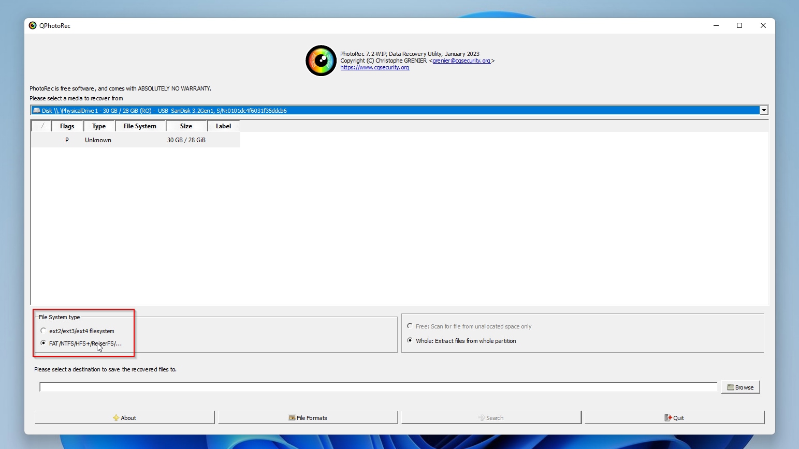Click the PhotoRec eye logo
Screen dimensions: 799x449
point(321,60)
